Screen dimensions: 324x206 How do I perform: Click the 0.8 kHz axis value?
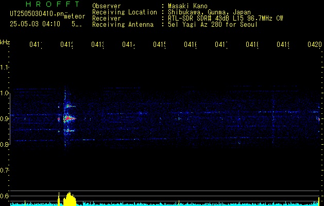tap(4, 144)
